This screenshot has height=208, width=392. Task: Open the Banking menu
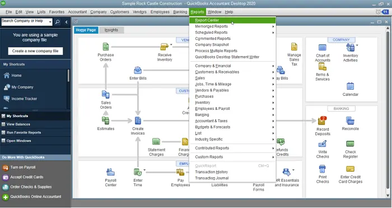(180, 12)
